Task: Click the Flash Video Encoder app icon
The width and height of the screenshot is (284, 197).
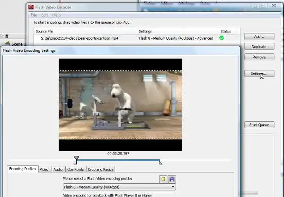Action: coord(31,7)
